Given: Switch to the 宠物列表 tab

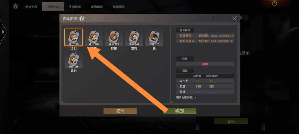Looking at the screenshot, I should pyautogui.click(x=31, y=7).
